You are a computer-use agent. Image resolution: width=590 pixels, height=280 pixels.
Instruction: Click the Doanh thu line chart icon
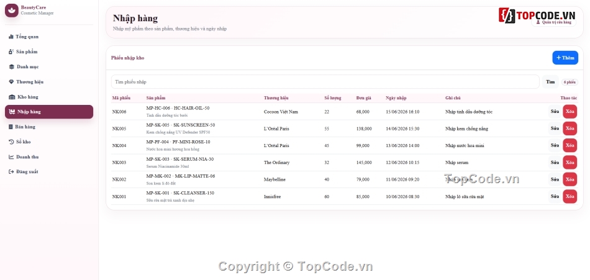click(11, 157)
